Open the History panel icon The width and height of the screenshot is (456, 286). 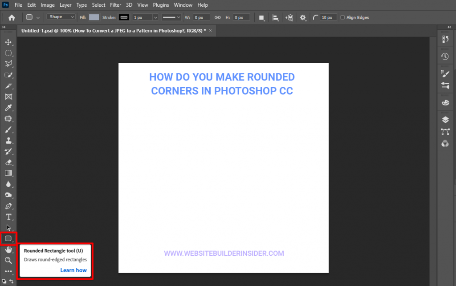[445, 56]
